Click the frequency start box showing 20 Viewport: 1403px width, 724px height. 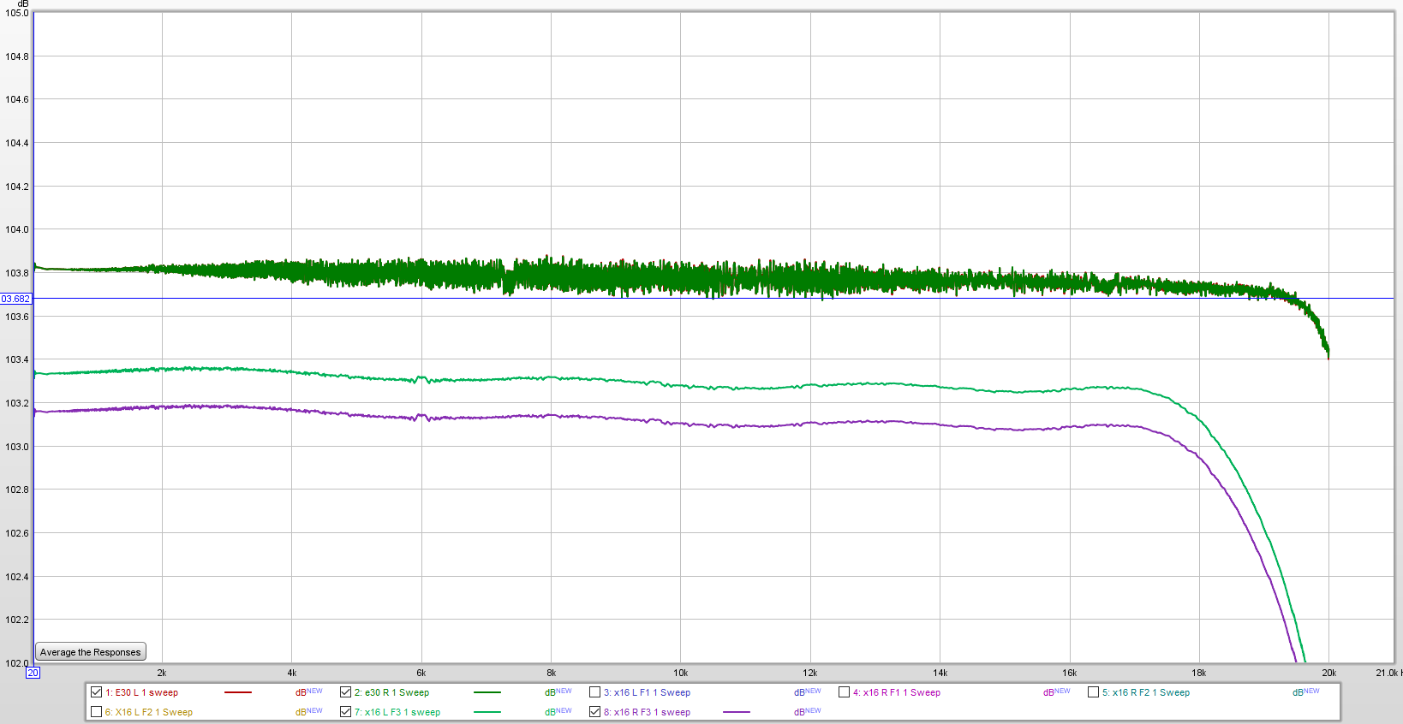coord(33,673)
